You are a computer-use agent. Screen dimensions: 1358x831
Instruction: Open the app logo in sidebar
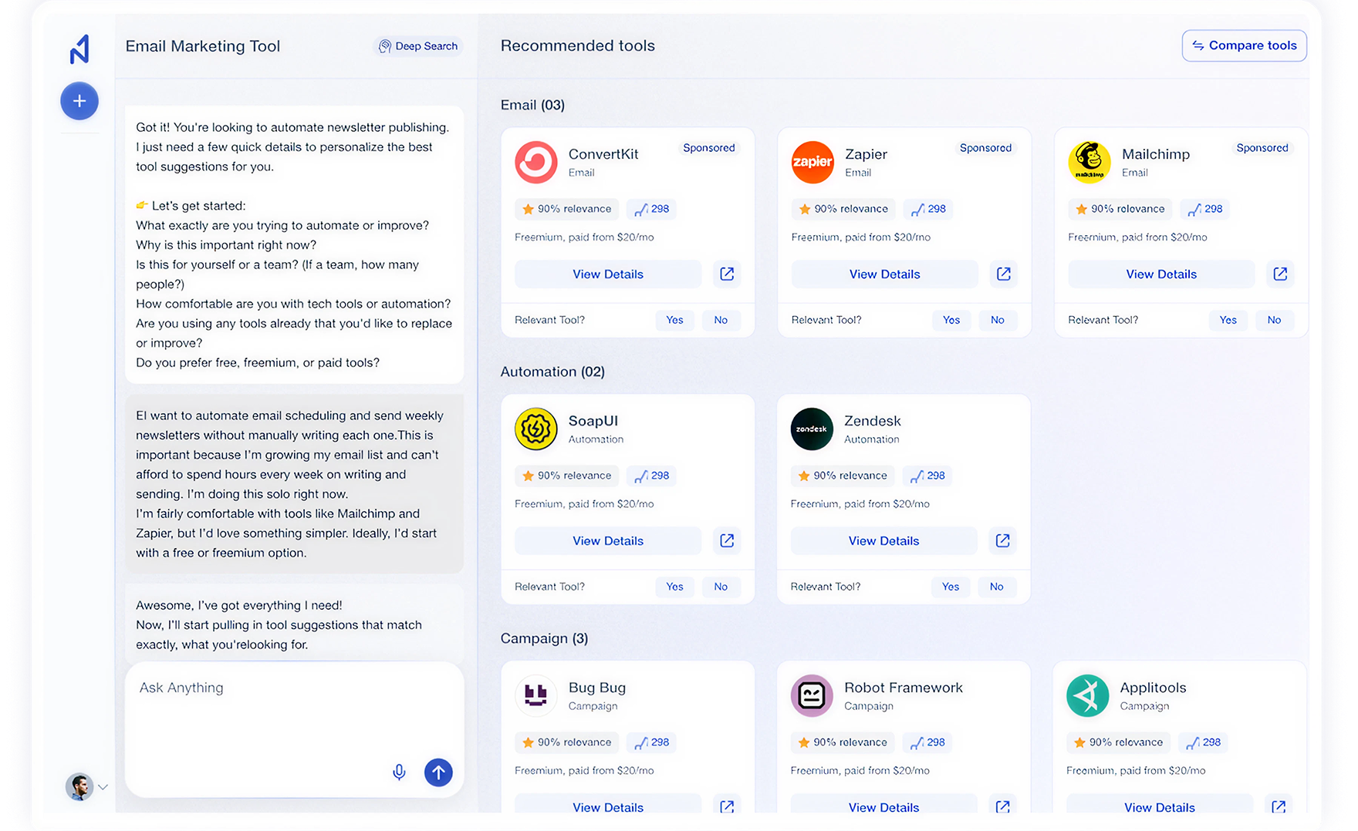(x=79, y=49)
